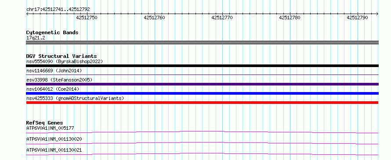Click the thick purple esv33998 bar
The image size is (391, 160).
coord(202,84)
